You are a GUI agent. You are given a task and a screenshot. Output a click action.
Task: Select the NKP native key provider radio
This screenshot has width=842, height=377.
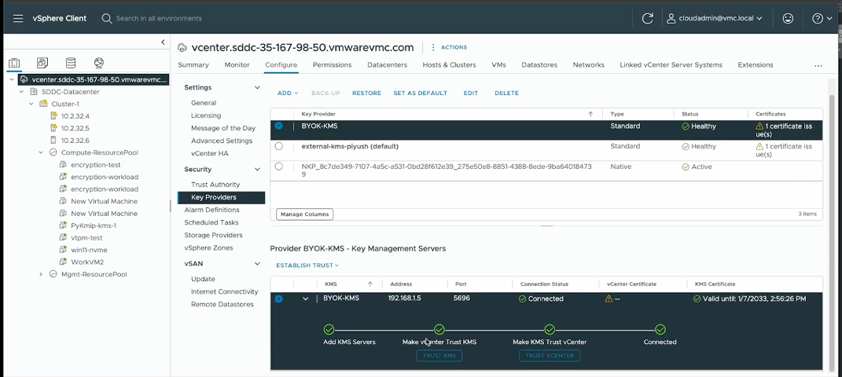[278, 167]
